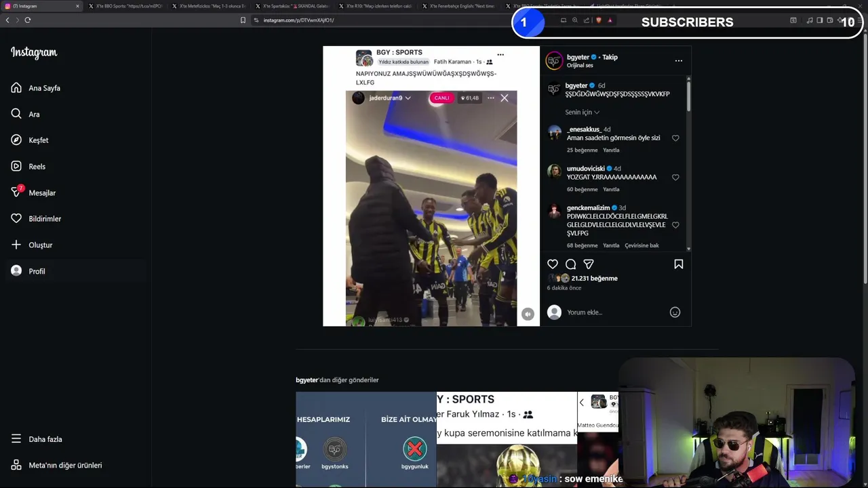This screenshot has height=488, width=868.
Task: Expand the Senin için comment filter
Action: click(582, 113)
